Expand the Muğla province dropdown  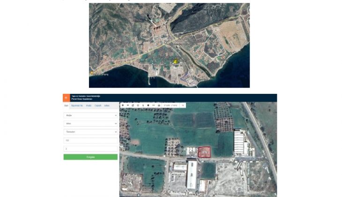[x=90, y=115]
